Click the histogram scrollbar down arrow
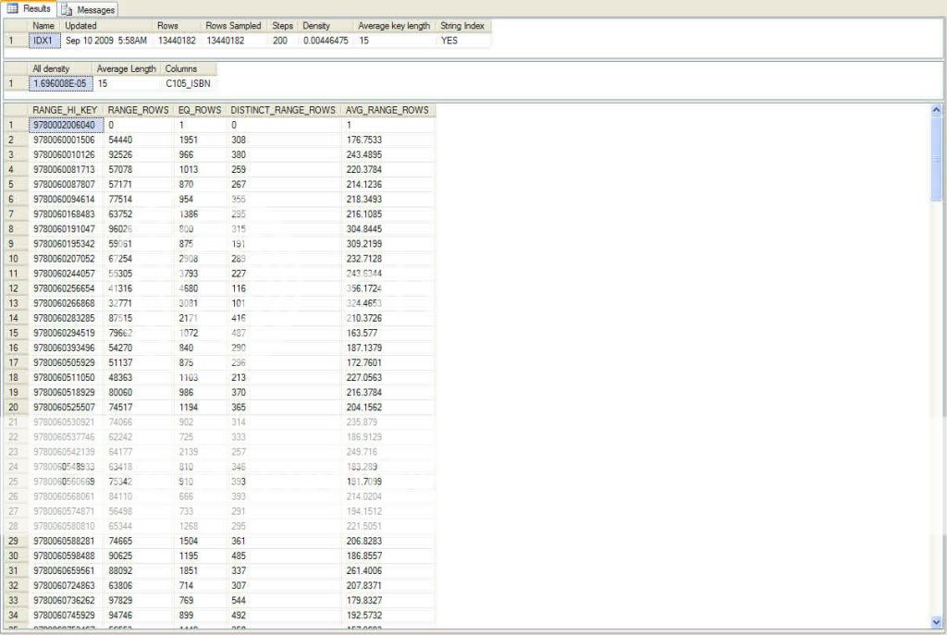The width and height of the screenshot is (947, 635). coord(936,622)
